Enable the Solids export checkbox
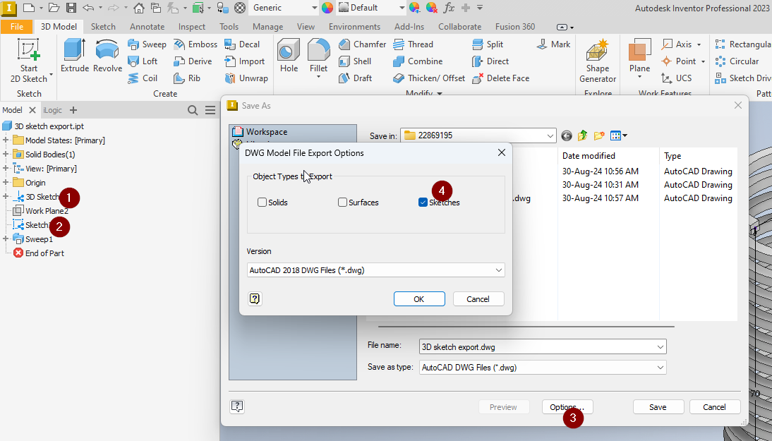This screenshot has width=772, height=441. pyautogui.click(x=263, y=202)
